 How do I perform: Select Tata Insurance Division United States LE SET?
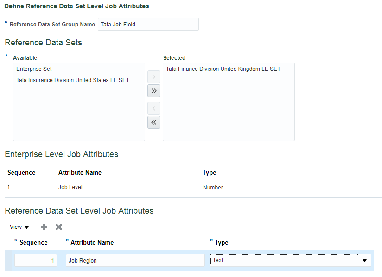pos(73,80)
